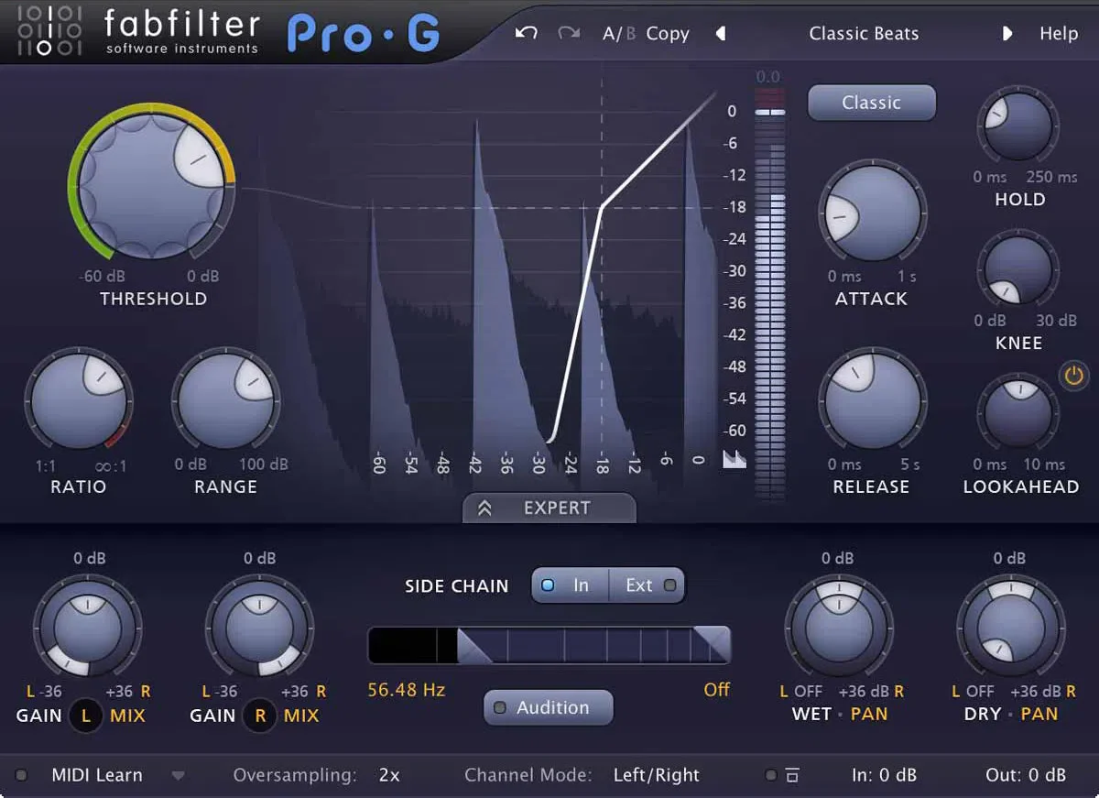Screen dimensions: 1099x798
Task: Click the Copy button
Action: tap(667, 34)
